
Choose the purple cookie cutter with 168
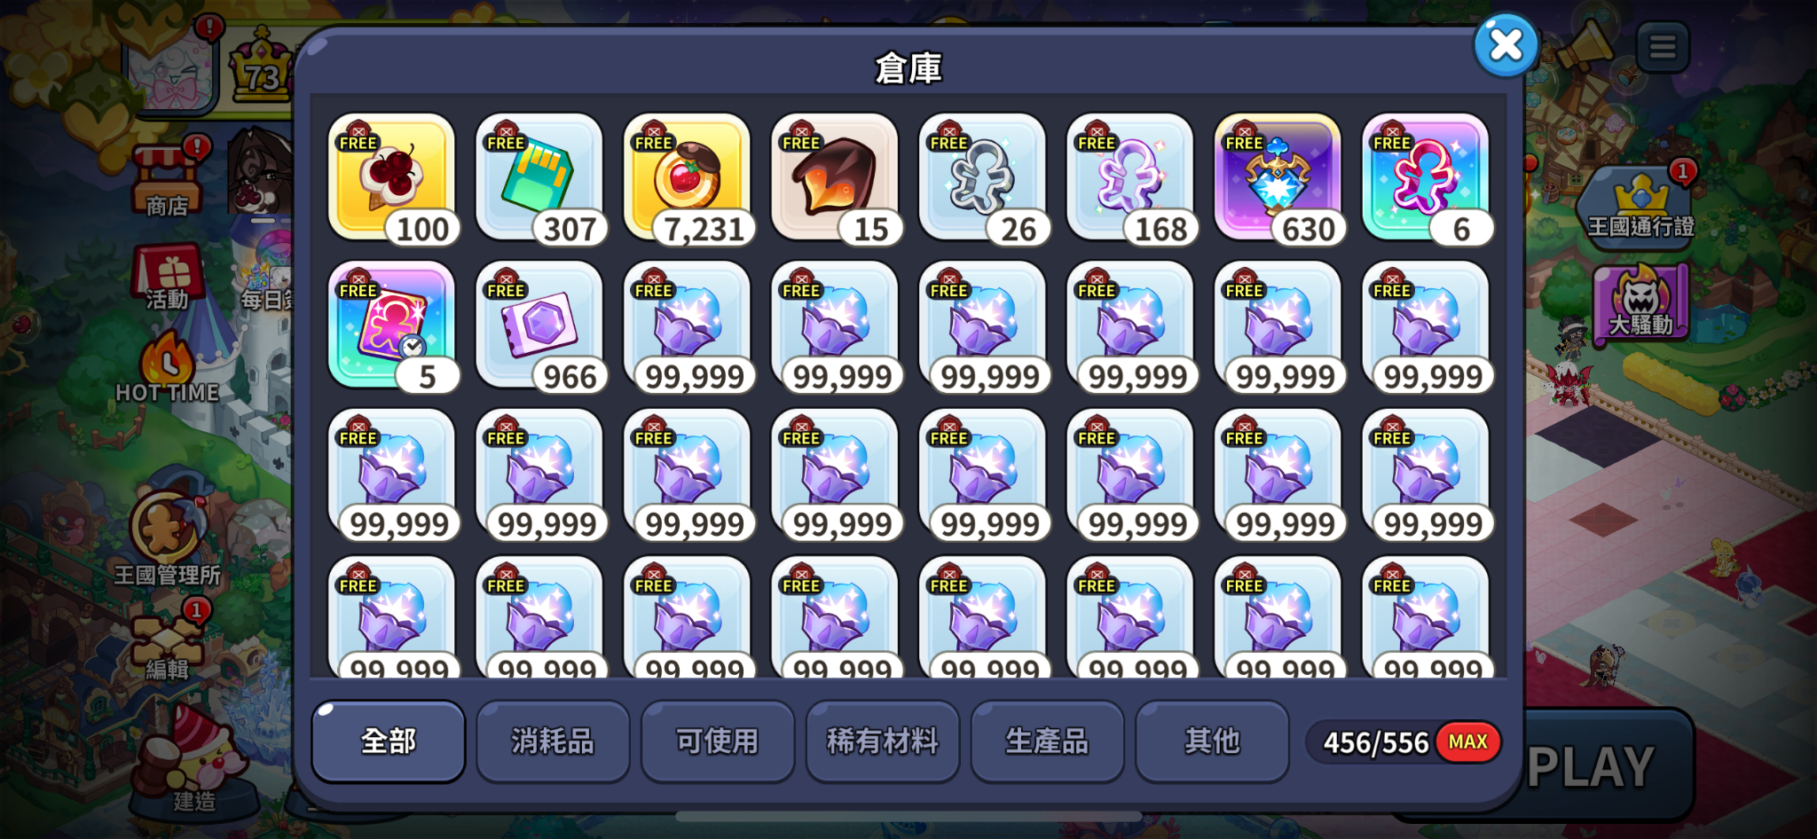[x=1130, y=177]
